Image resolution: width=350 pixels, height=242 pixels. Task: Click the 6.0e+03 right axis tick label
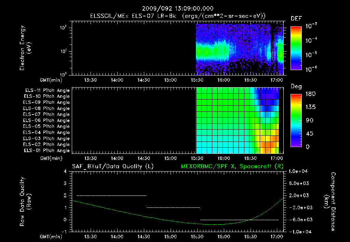(x=299, y=184)
